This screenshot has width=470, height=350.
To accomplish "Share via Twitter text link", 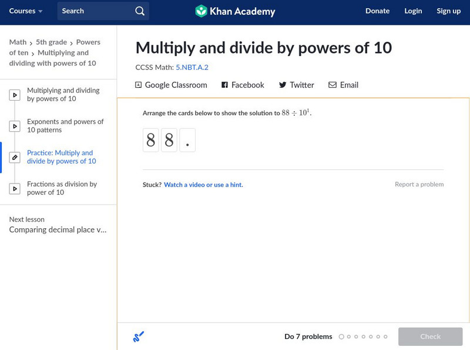I will (302, 85).
